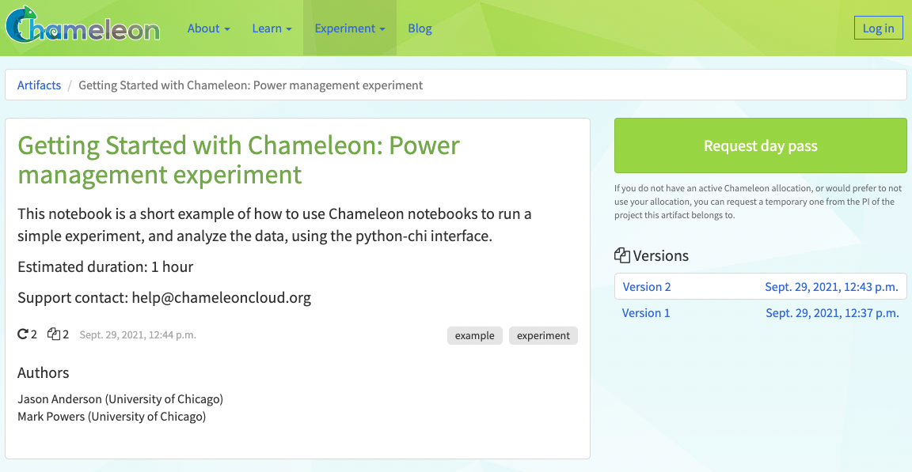Click author Jason Anderson (University of Chicago)
Image resolution: width=912 pixels, height=472 pixels.
click(x=120, y=398)
